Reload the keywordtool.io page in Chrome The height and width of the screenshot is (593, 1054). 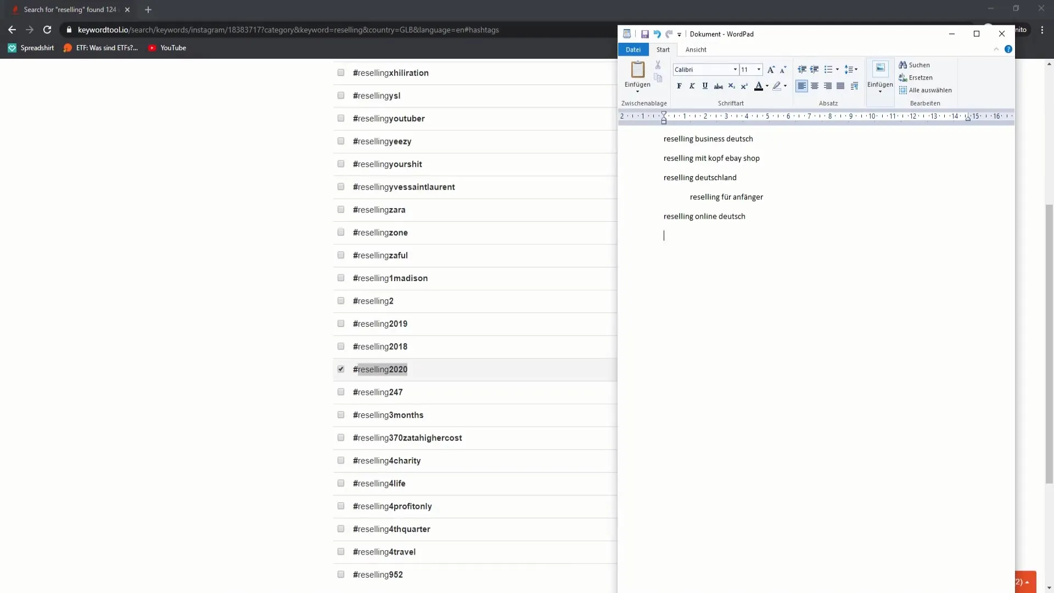coord(47,30)
